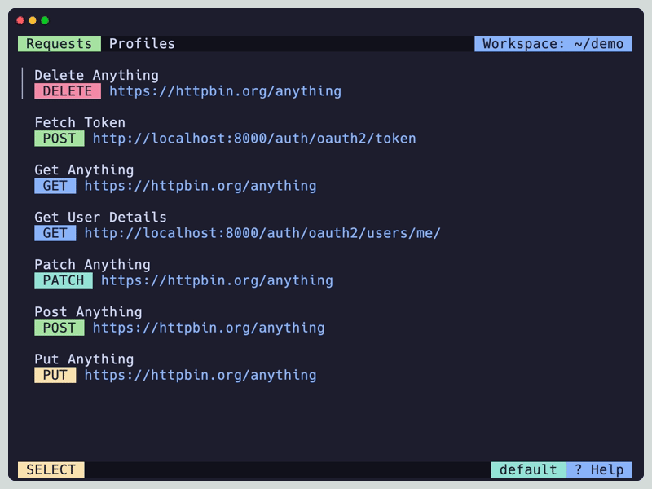Choose the Get User Details request

coord(100,218)
